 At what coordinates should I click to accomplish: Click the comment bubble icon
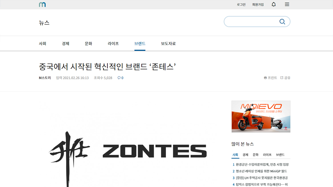pos(119,78)
